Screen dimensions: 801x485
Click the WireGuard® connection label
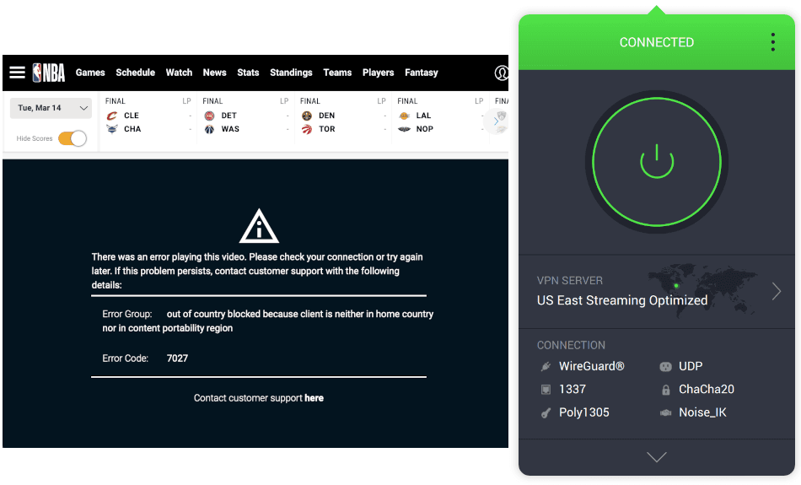point(592,366)
